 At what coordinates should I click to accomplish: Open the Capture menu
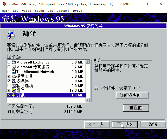coord(63,11)
